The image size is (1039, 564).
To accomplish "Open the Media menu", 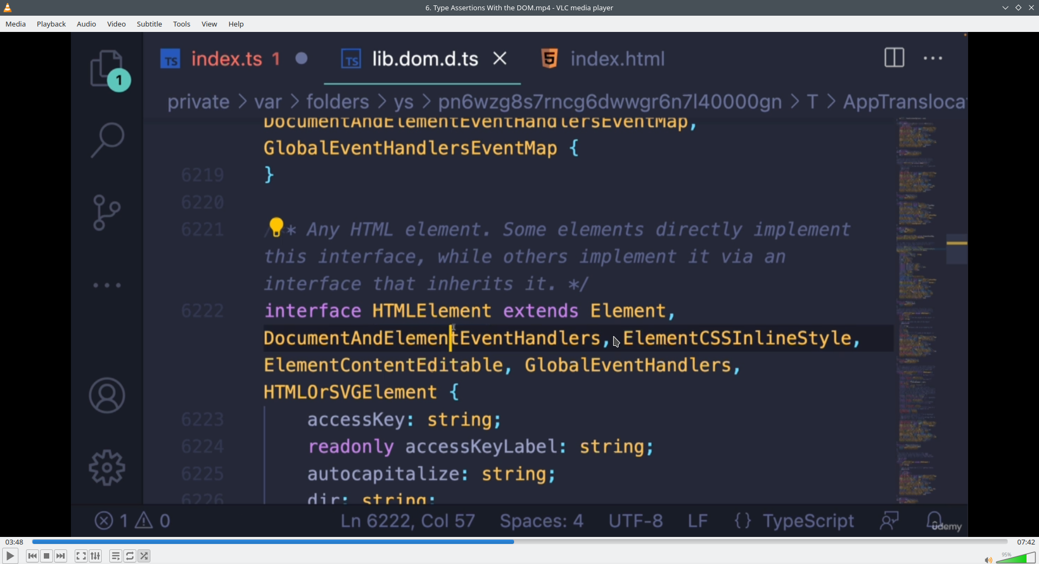I will (16, 24).
